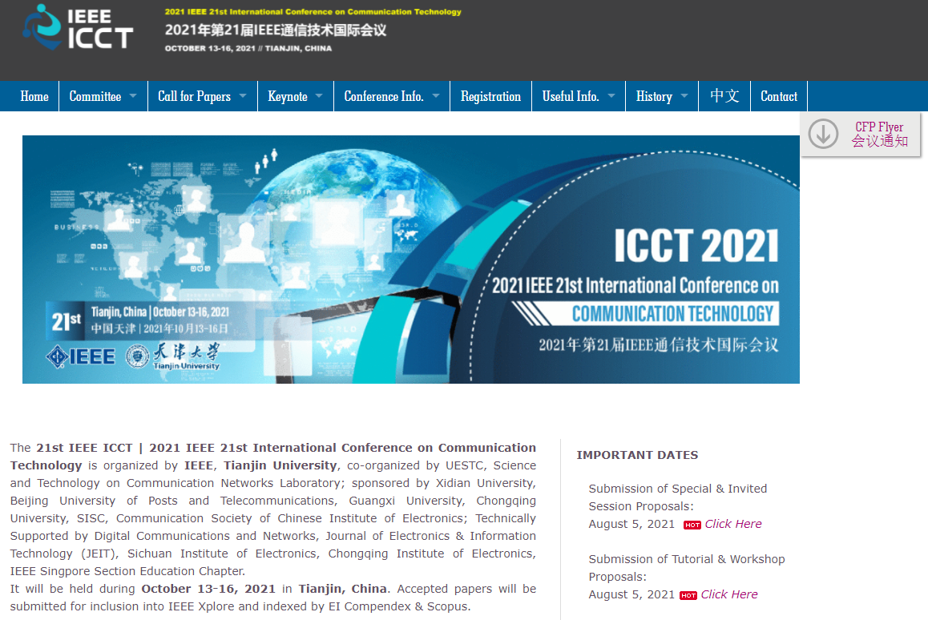Expand the History dropdown arrow
The image size is (928, 620).
(x=684, y=96)
